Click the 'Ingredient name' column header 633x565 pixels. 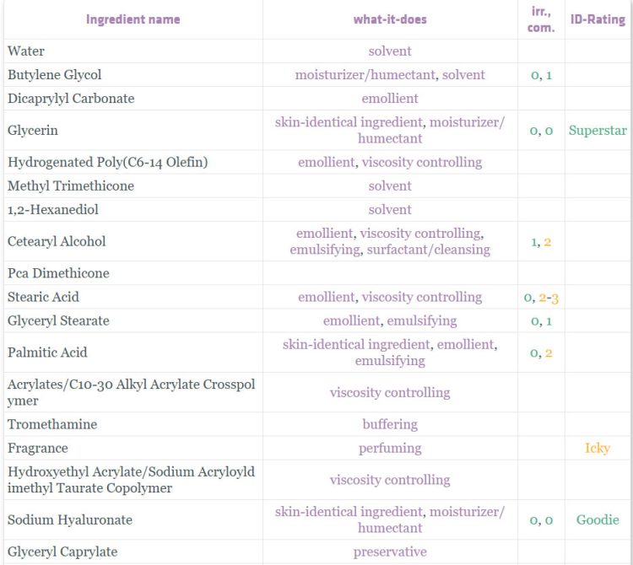tap(133, 19)
